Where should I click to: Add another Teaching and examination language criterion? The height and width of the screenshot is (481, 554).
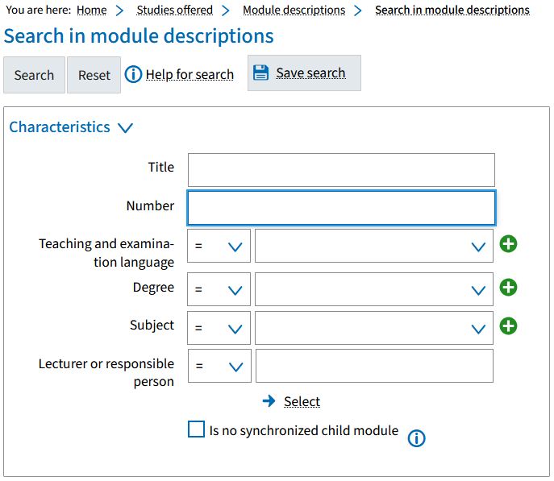point(508,244)
